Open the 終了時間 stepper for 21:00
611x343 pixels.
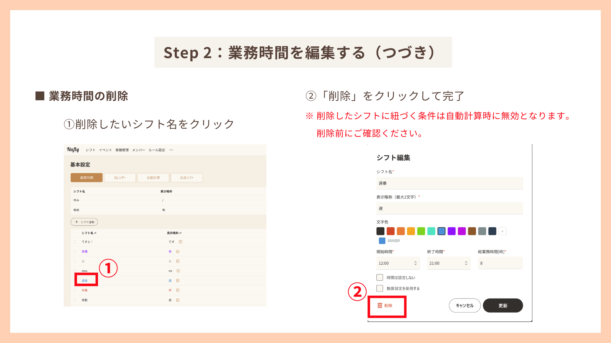tap(466, 263)
